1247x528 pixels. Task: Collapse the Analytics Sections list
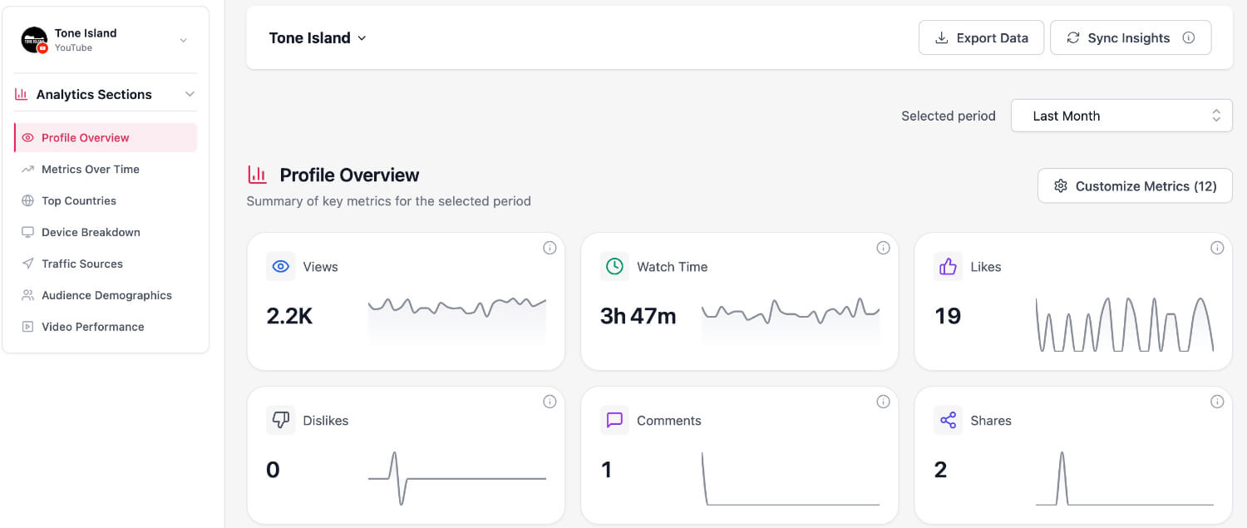190,93
